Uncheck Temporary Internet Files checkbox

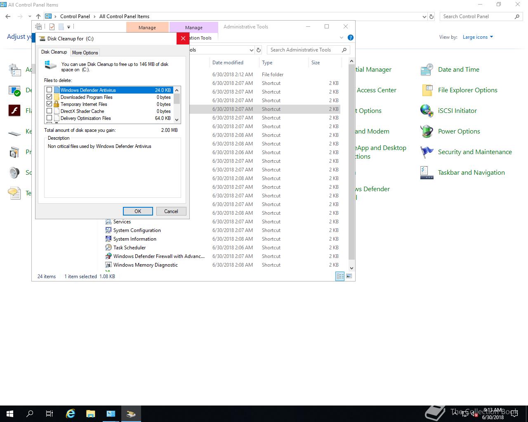tap(49, 104)
